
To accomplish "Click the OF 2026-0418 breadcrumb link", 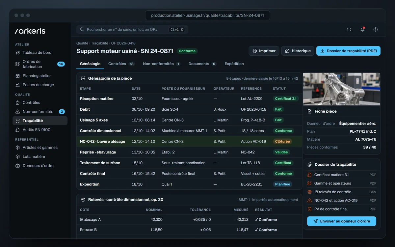I will point(123,43).
